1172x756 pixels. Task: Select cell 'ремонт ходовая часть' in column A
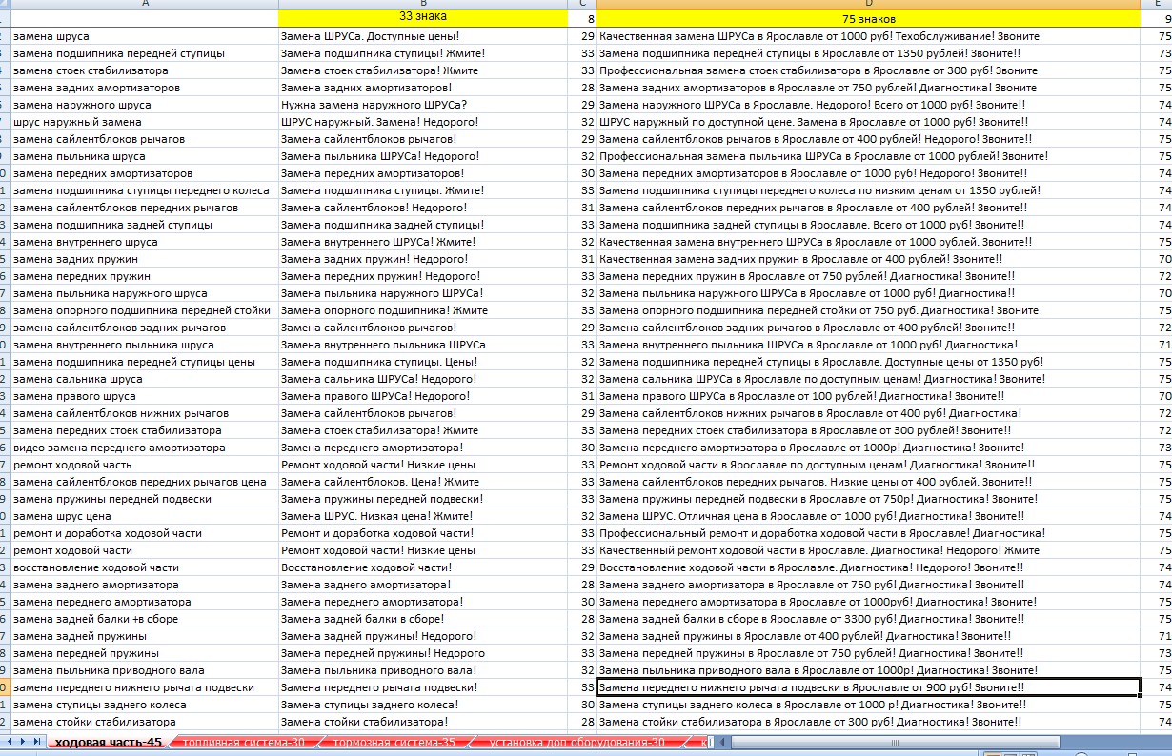pos(145,465)
